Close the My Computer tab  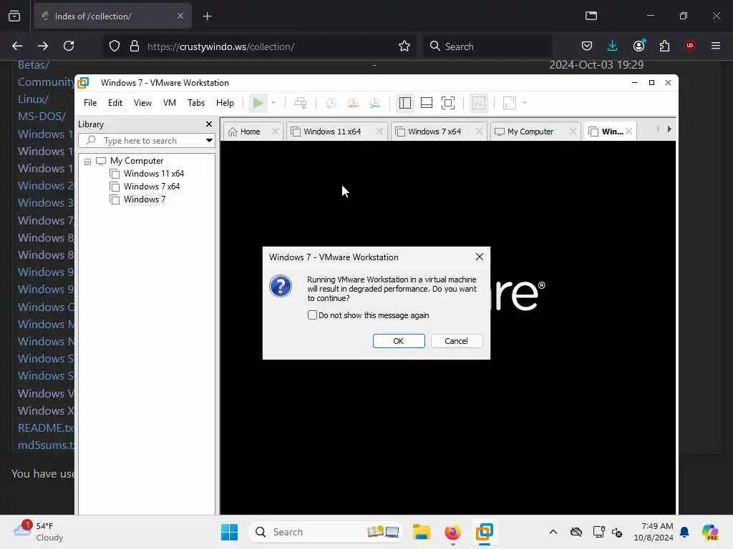pyautogui.click(x=573, y=132)
